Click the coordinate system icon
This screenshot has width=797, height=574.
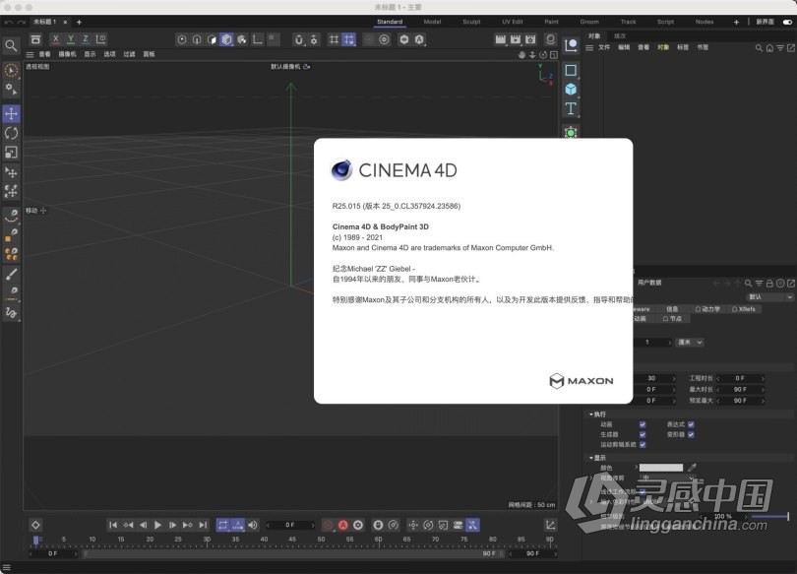click(100, 39)
